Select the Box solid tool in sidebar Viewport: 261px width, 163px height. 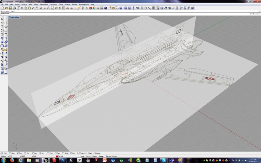coord(2,42)
